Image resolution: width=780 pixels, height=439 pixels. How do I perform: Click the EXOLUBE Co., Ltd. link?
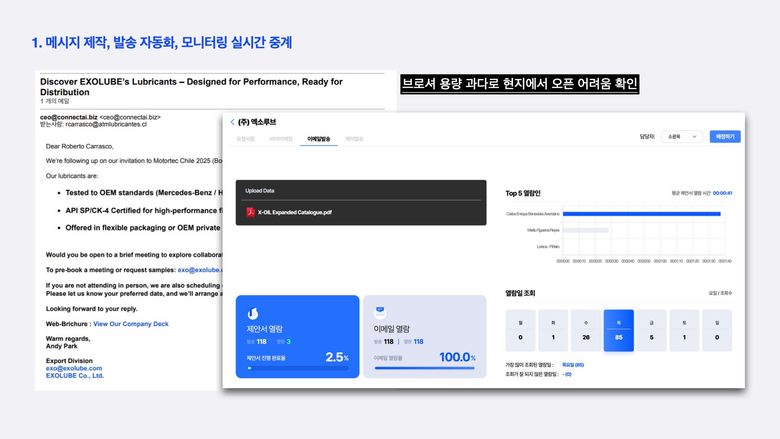(75, 376)
